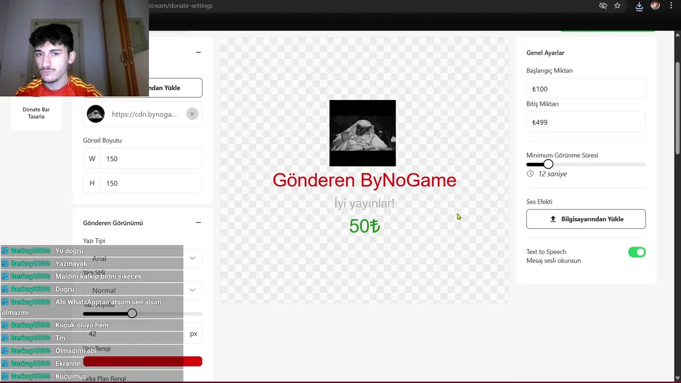Click the 12 saniye duration text
Screen dimensions: 681x383
click(x=552, y=174)
